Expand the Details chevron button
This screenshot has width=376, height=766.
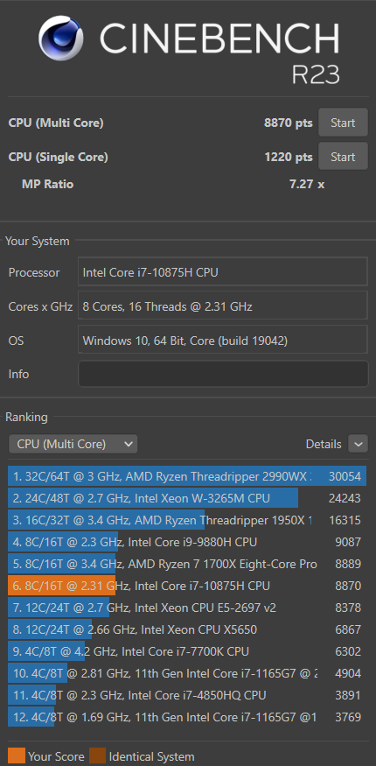[x=358, y=444]
